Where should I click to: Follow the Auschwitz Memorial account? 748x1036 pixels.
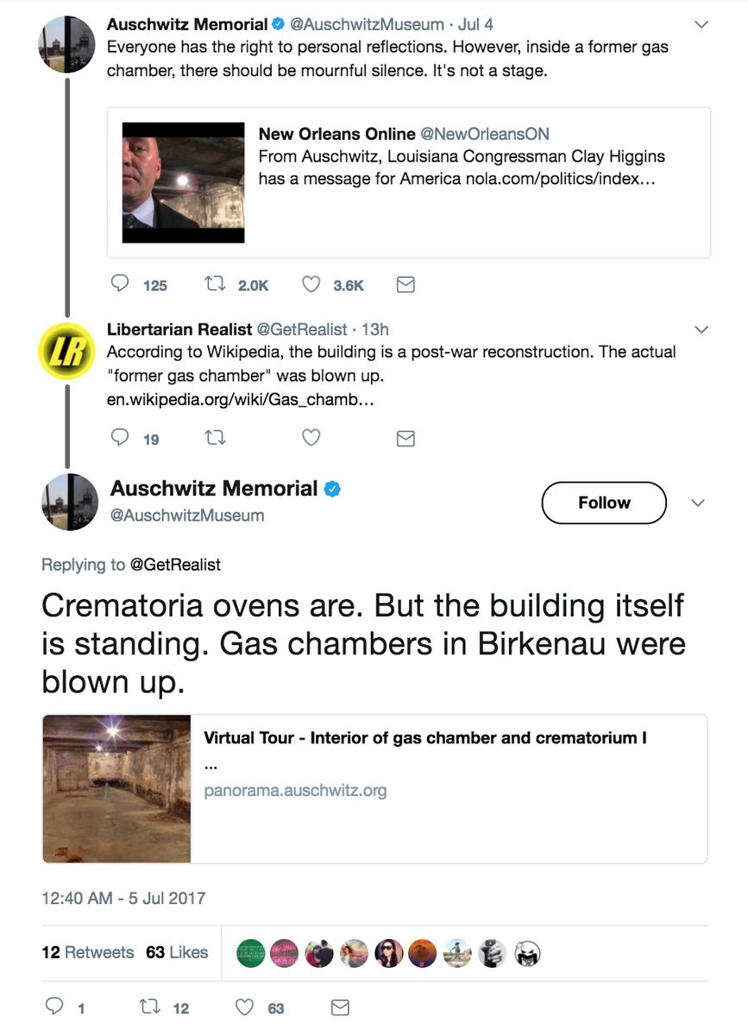(604, 502)
